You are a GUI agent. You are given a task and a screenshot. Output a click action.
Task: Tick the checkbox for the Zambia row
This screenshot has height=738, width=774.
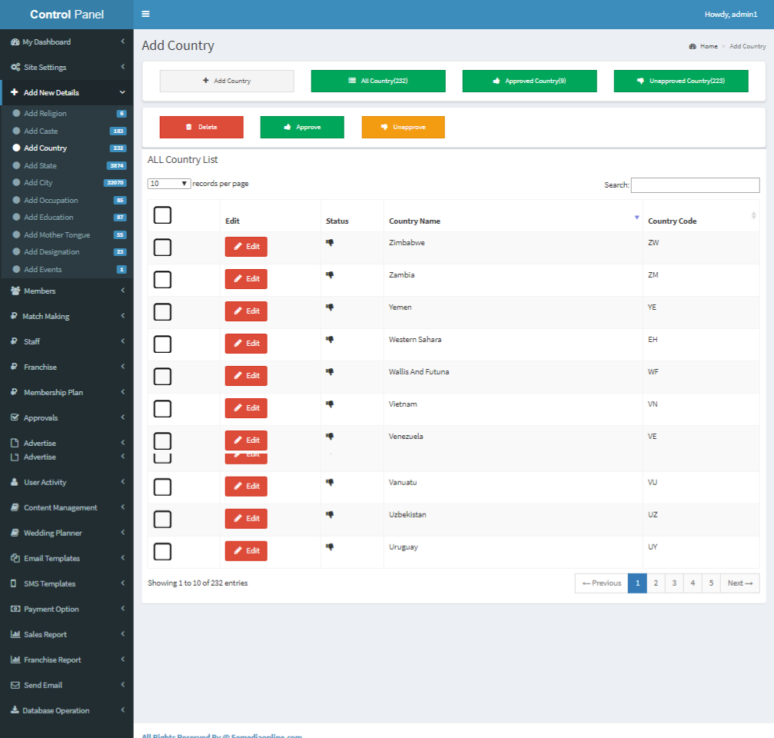pos(162,279)
